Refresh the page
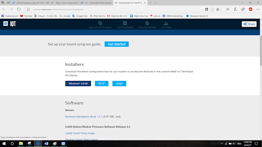The height and width of the screenshot is (147, 262). click(19, 9)
